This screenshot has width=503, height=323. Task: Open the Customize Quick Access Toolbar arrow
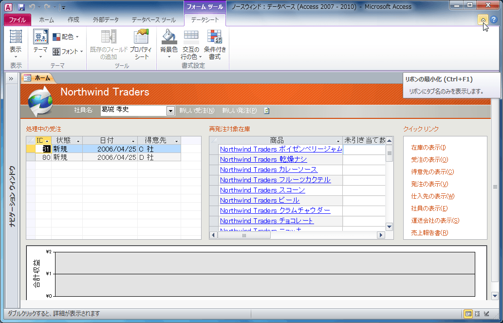[x=63, y=7]
